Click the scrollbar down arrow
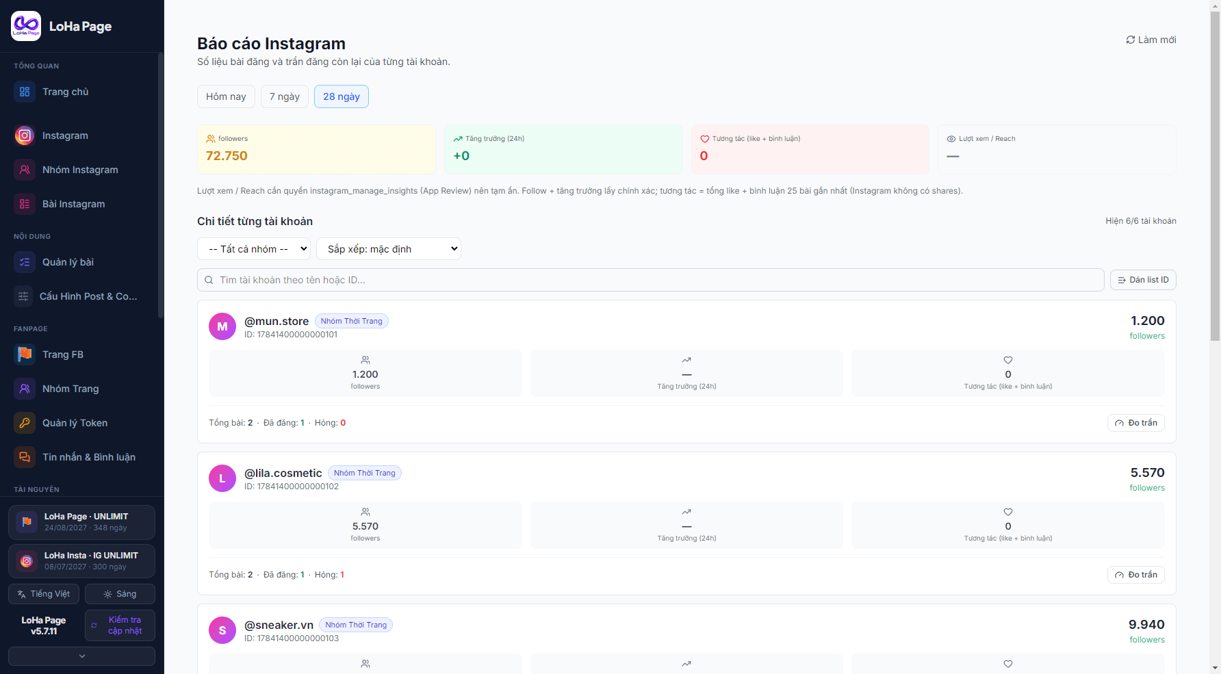Screen dimensions: 1221x674 point(1215,668)
